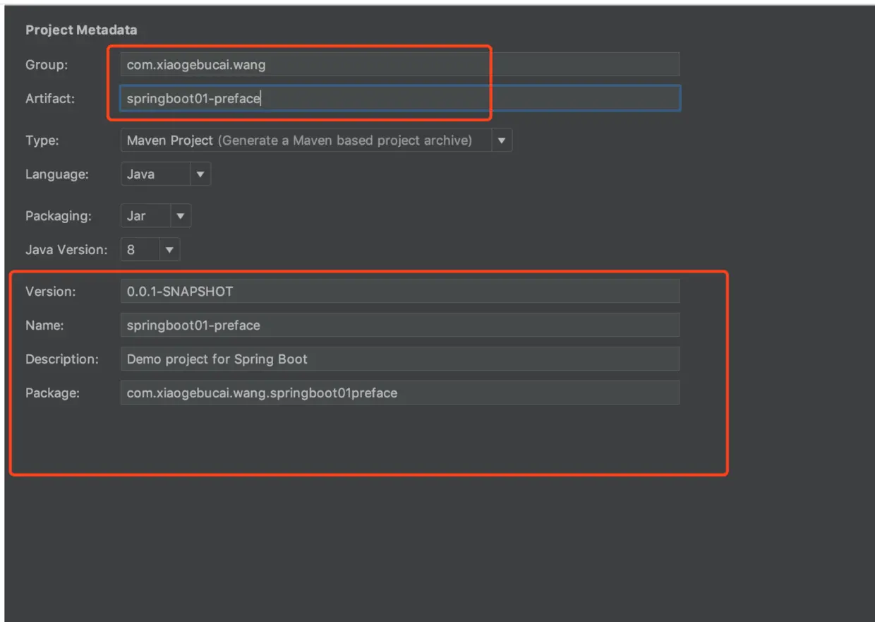875x622 pixels.
Task: Click the Name: label
Action: 44,325
